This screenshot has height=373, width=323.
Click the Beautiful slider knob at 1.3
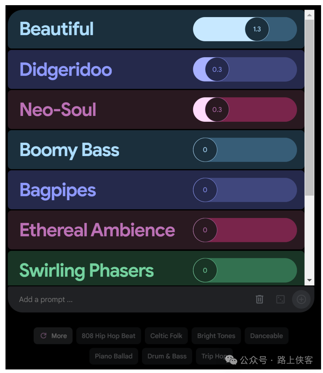(x=257, y=29)
